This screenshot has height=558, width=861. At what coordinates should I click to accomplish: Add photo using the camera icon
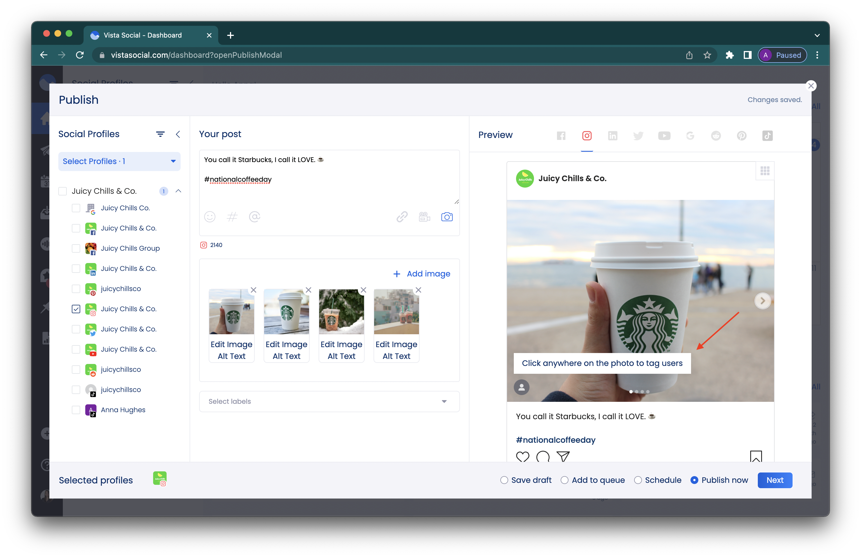click(447, 217)
